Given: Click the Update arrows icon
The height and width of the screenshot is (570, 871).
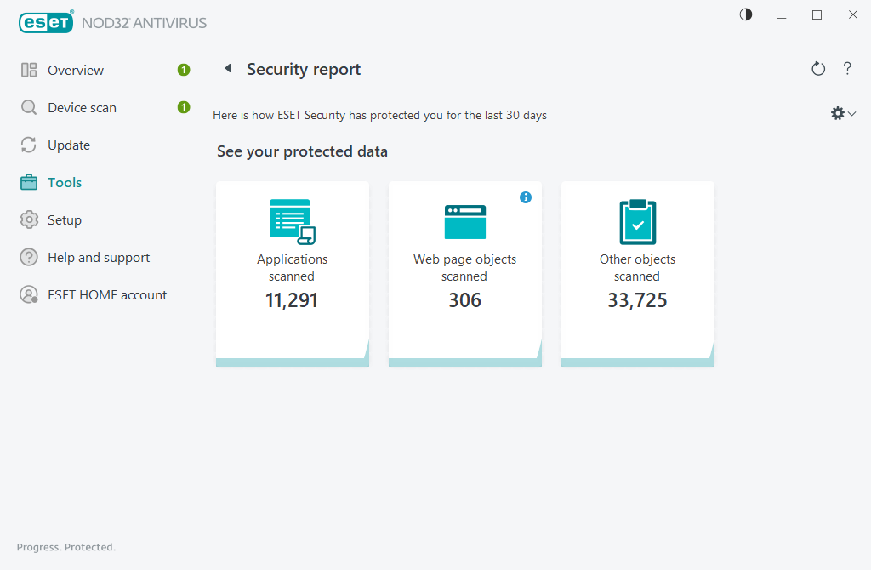Looking at the screenshot, I should (x=29, y=145).
